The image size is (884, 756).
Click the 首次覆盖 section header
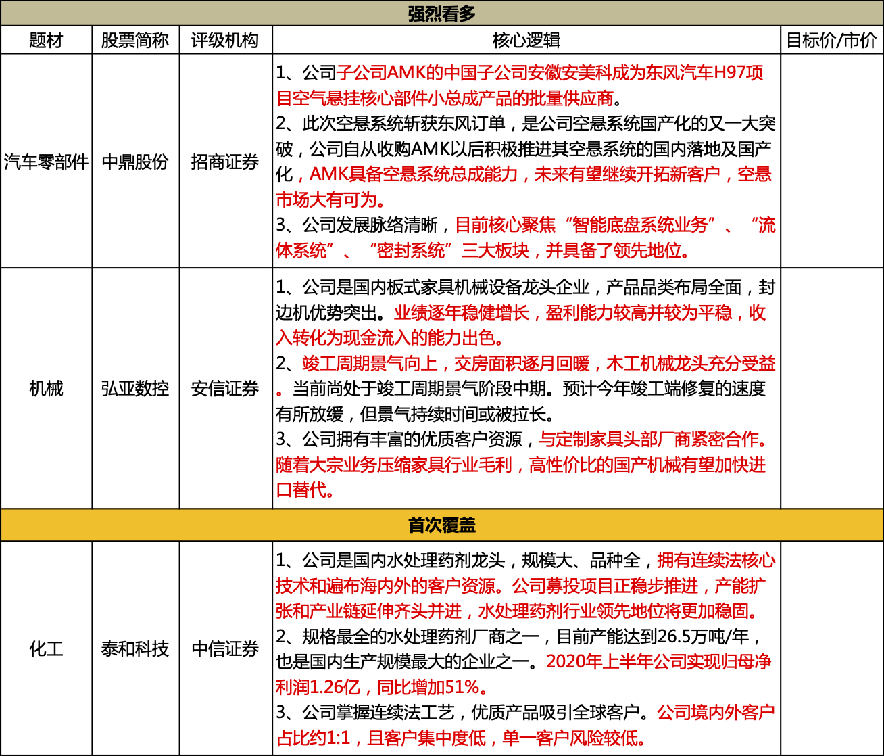click(442, 525)
